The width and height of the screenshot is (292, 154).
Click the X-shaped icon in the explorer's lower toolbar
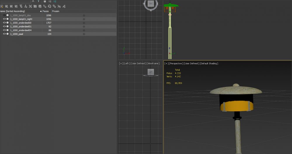(x=30, y=6)
